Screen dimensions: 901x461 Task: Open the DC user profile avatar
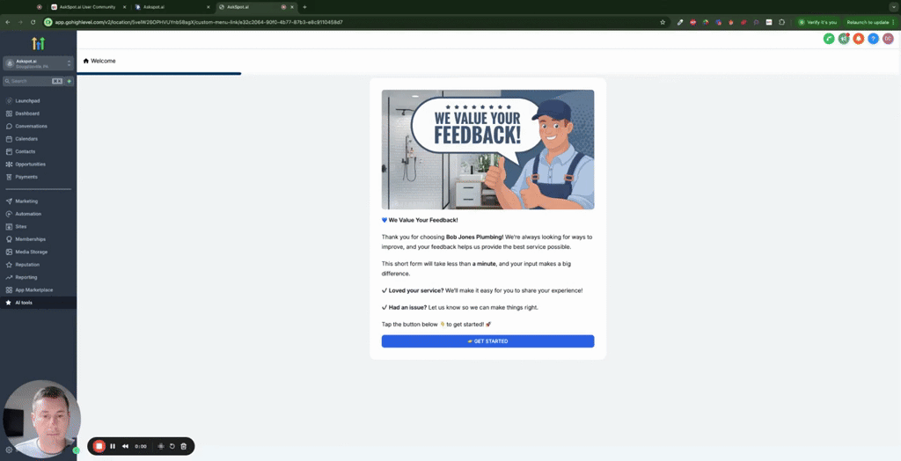889,39
